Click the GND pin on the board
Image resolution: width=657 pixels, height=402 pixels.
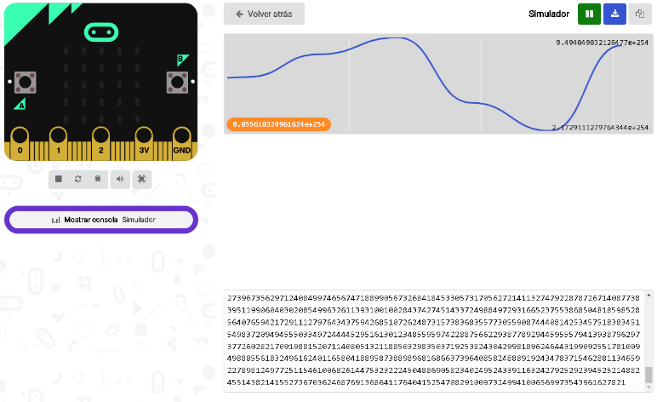point(182,144)
